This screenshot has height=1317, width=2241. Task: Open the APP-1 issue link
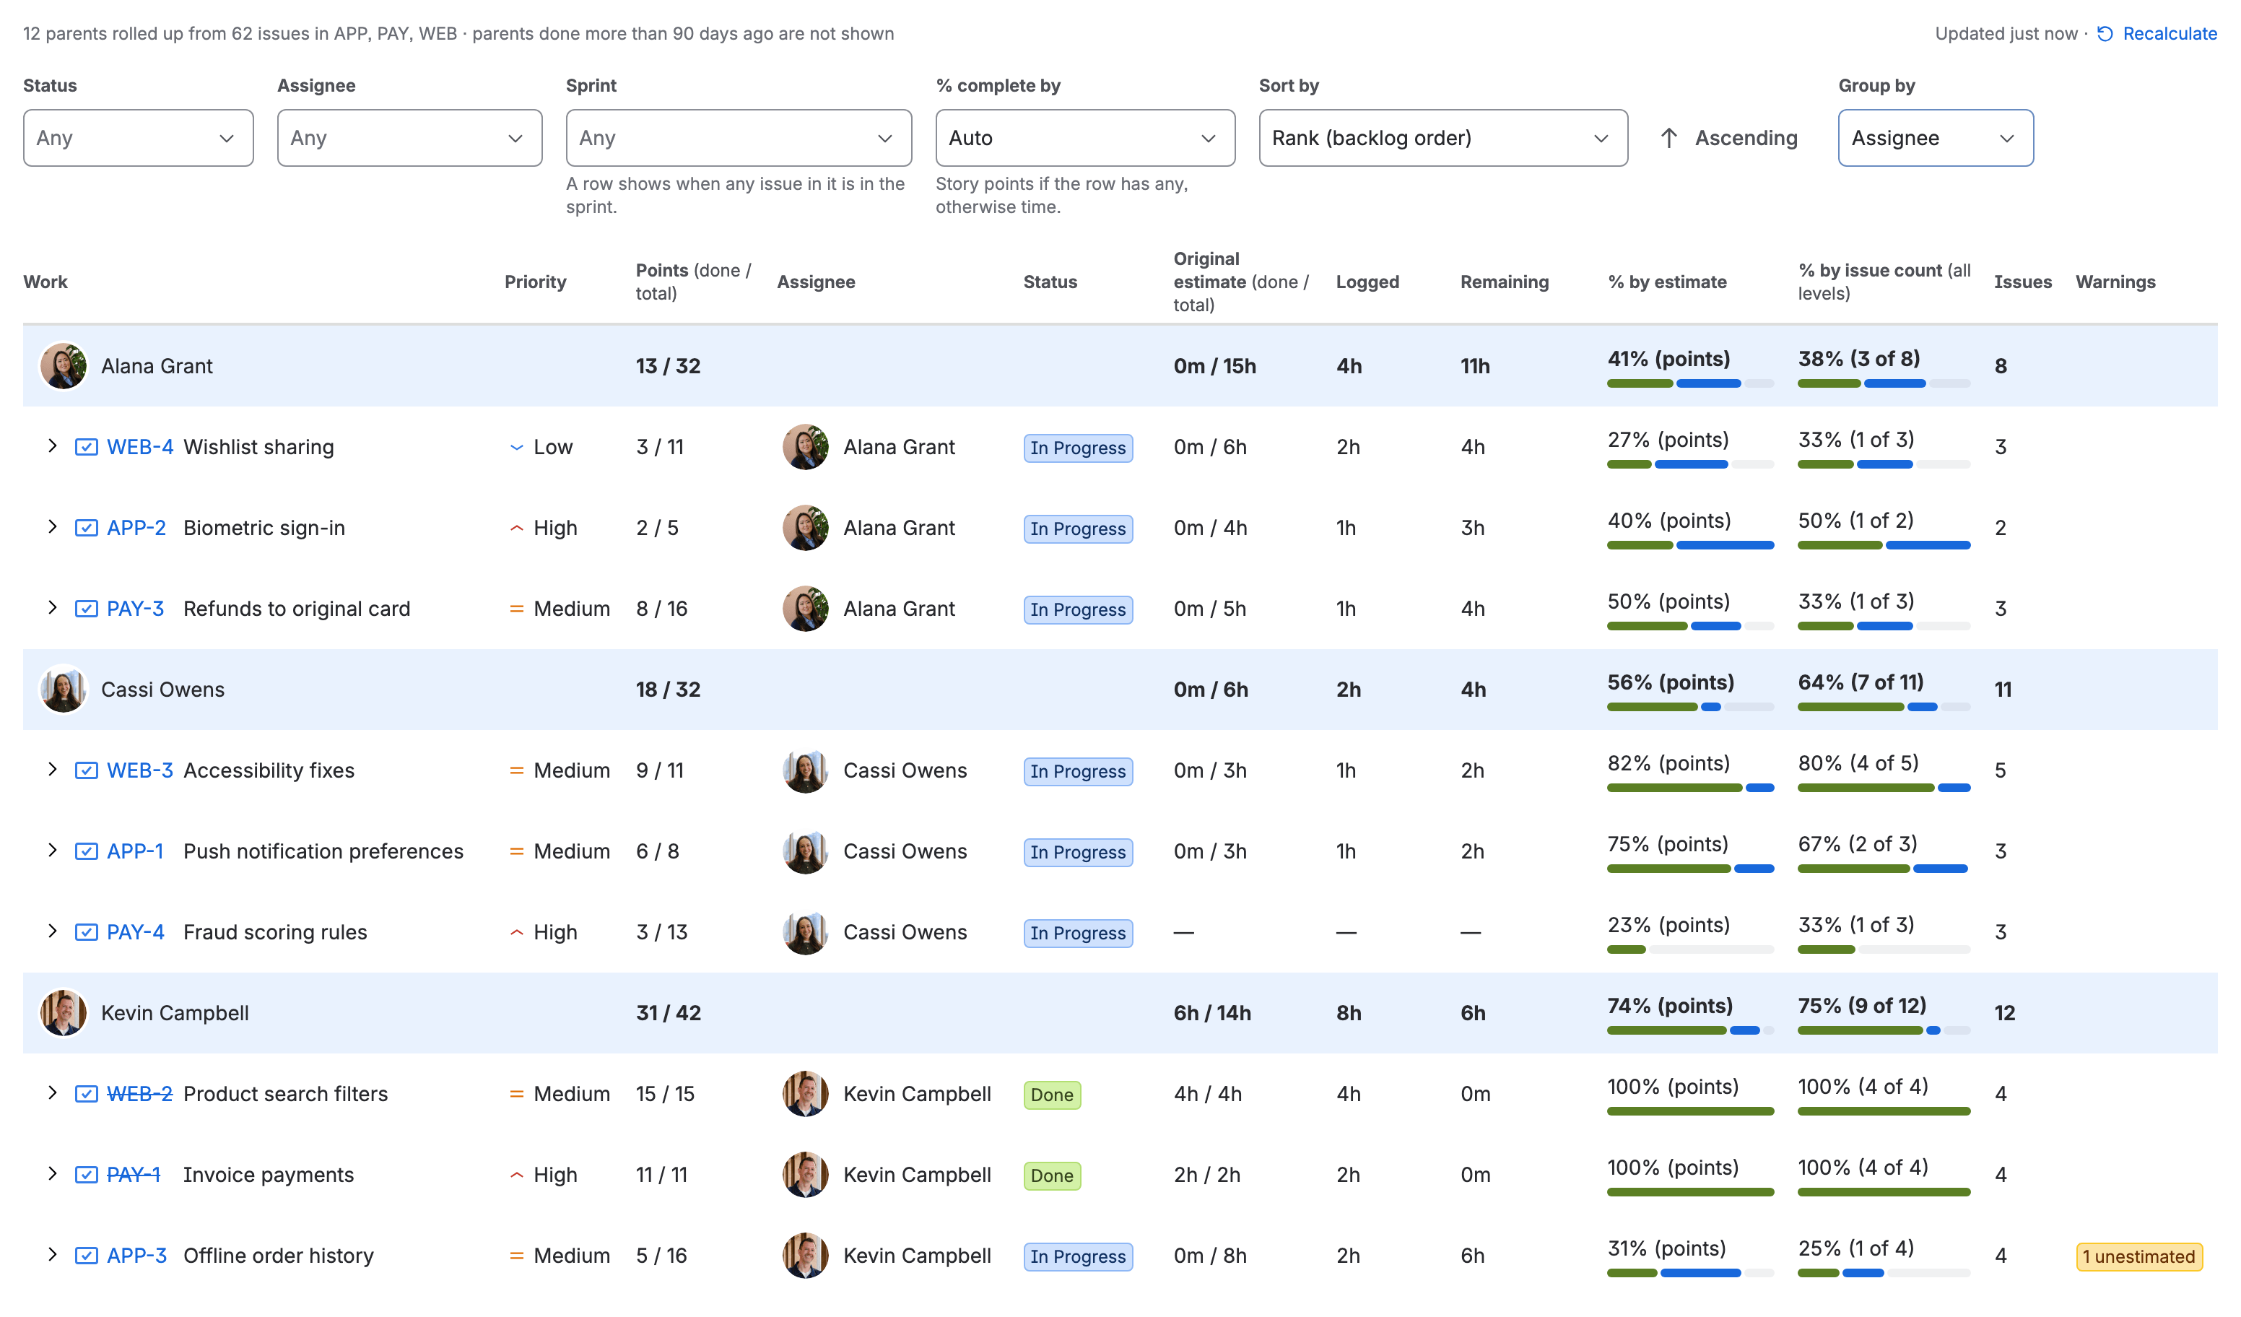[x=135, y=851]
